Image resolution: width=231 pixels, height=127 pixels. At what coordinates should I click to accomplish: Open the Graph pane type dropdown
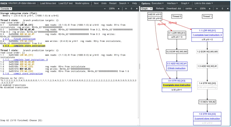(146, 9)
